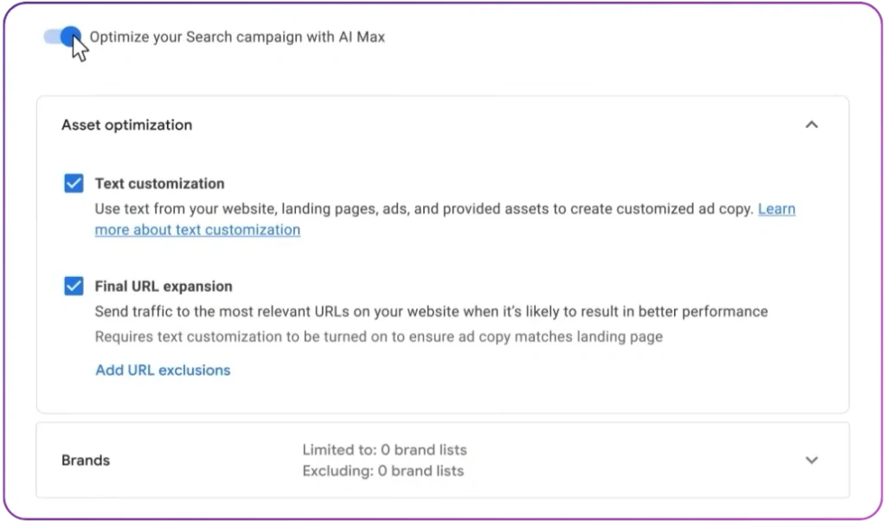This screenshot has height=522, width=886.
Task: Click the Brands section title
Action: tap(86, 461)
